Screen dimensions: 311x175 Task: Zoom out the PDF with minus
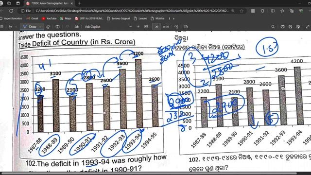point(131,27)
